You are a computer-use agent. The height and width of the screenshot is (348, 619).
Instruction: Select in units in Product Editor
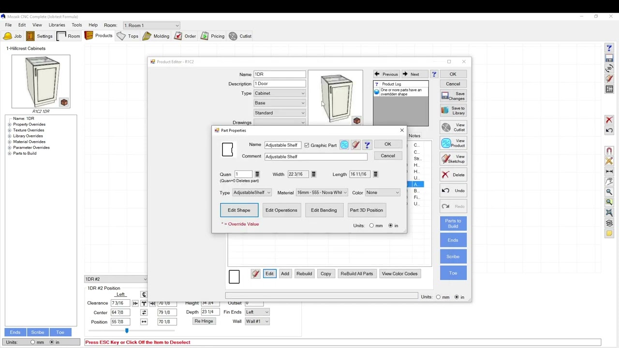[x=457, y=297]
